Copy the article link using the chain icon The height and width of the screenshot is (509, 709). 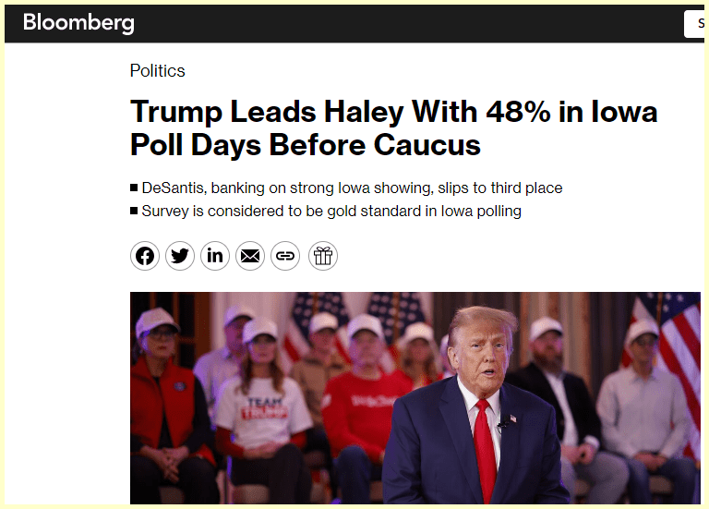(x=285, y=256)
